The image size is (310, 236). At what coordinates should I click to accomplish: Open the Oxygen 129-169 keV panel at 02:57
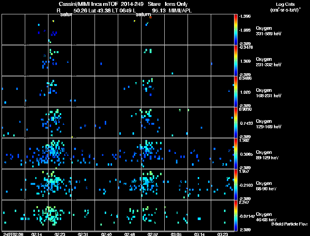(x=153, y=122)
